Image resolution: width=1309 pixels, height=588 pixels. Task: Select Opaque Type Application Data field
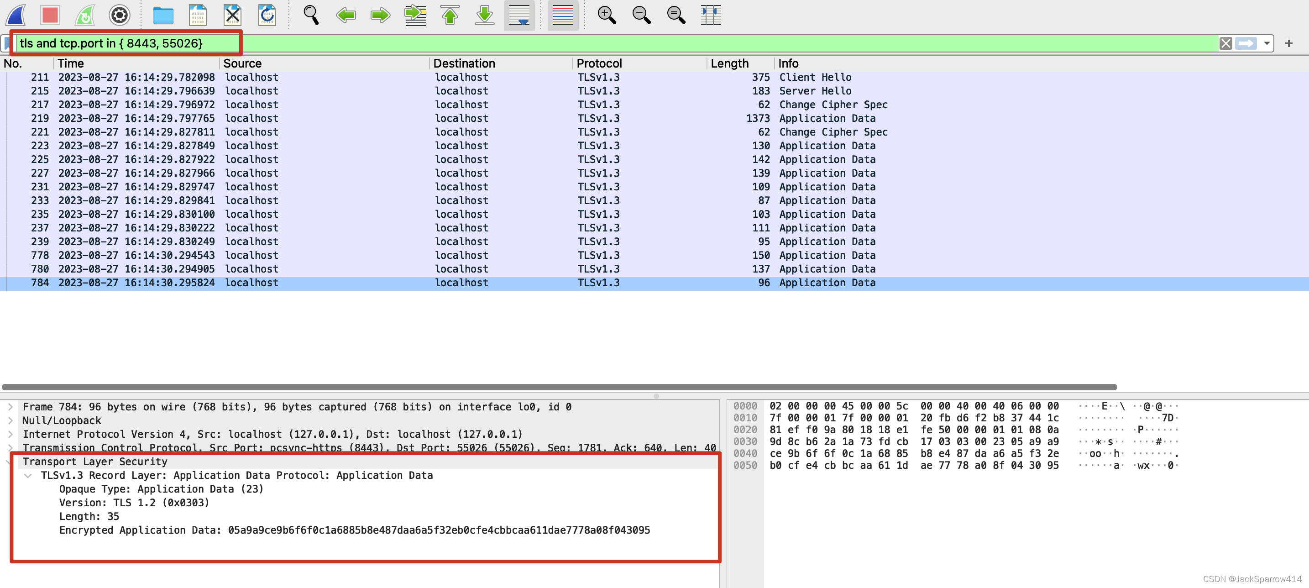pos(161,489)
